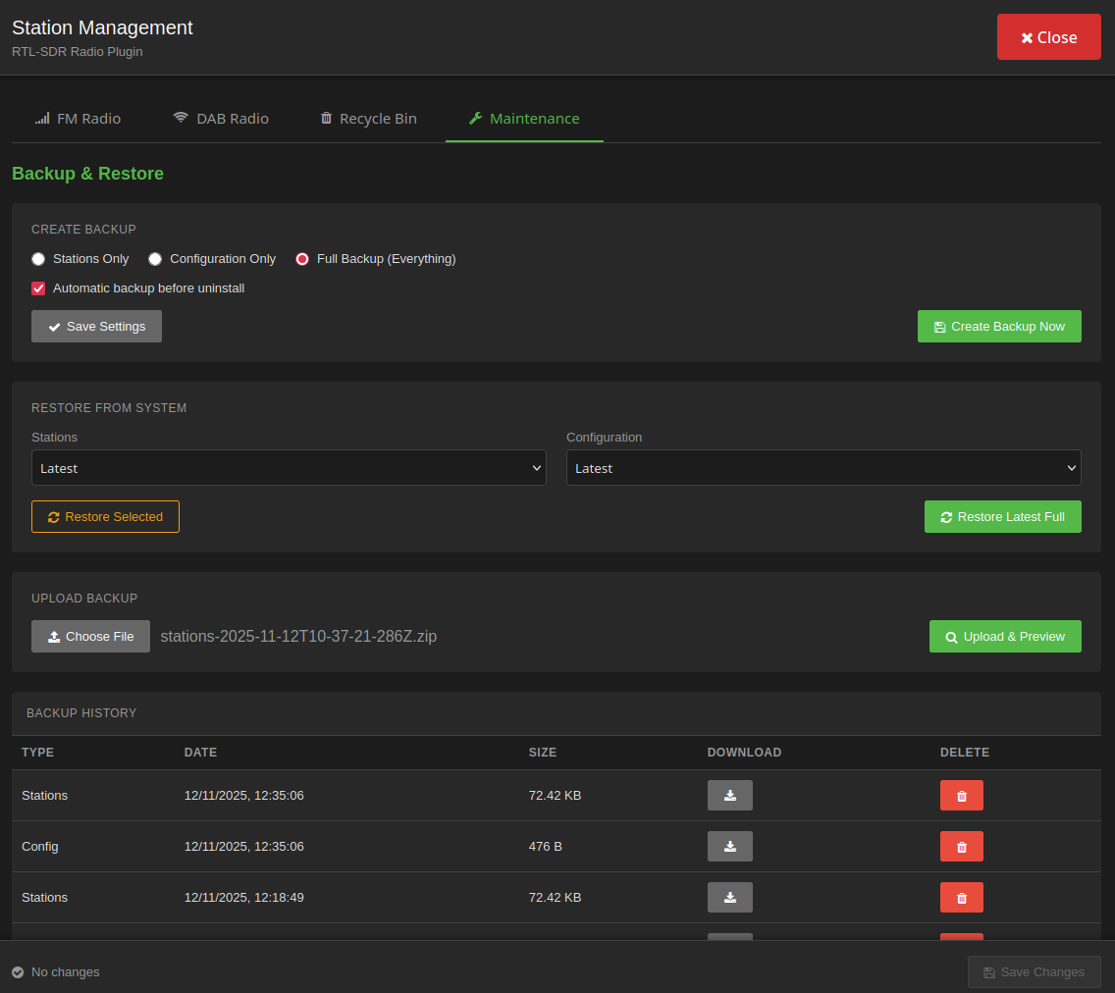Choose Configuration Only backup type

point(155,259)
